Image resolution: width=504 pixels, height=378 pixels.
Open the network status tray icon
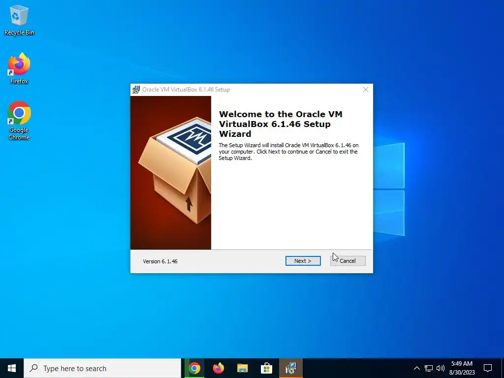click(429, 368)
